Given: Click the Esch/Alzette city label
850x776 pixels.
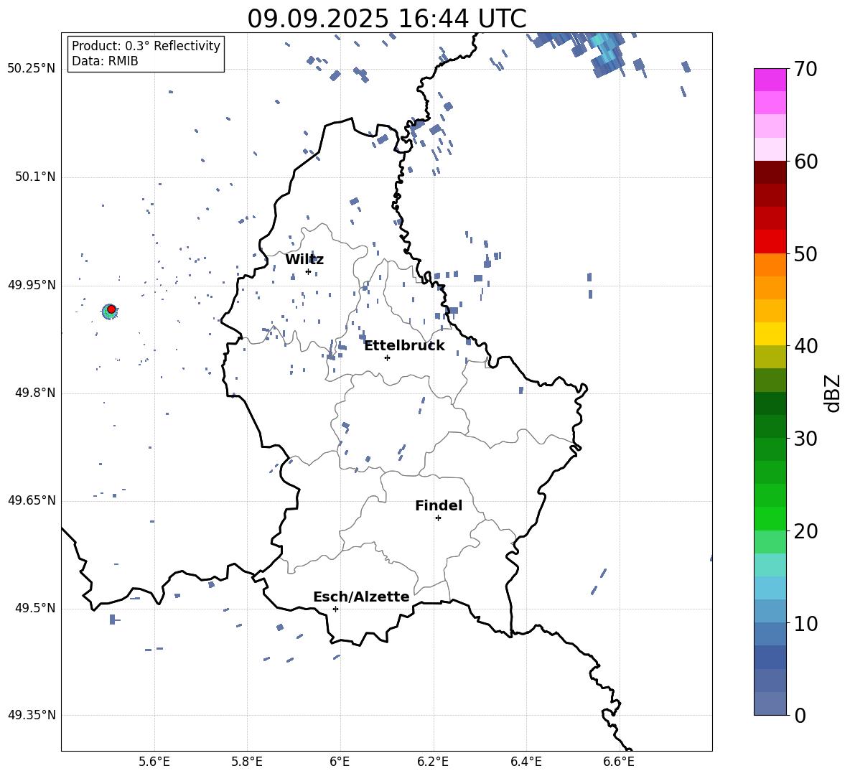Looking at the screenshot, I should tap(361, 597).
